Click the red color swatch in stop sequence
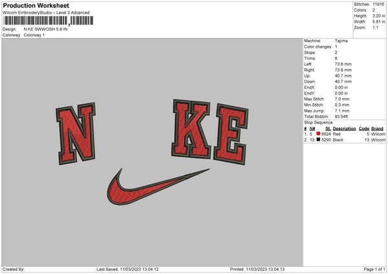Image resolution: width=388 pixels, height=274 pixels. click(318, 134)
